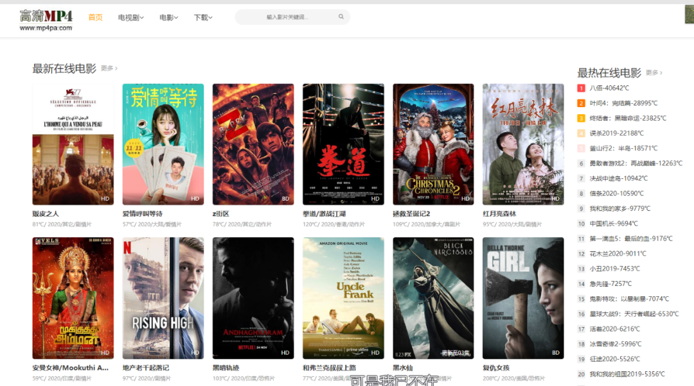Click the rank 1 badge for 八佰
The image size is (694, 386).
point(581,88)
